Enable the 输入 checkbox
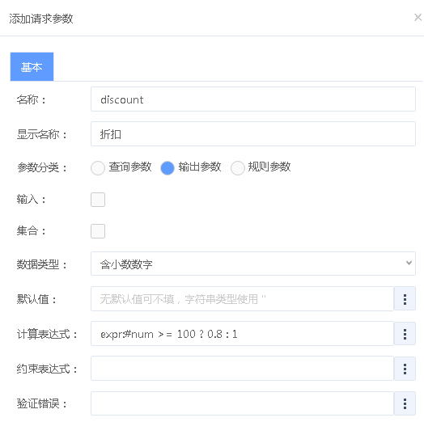 (x=98, y=200)
